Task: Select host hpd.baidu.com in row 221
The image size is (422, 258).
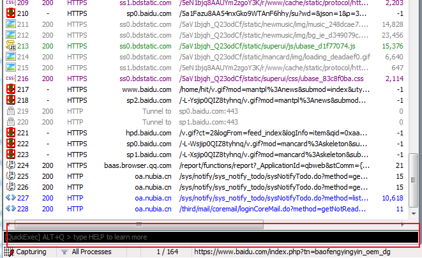Action: (x=149, y=133)
